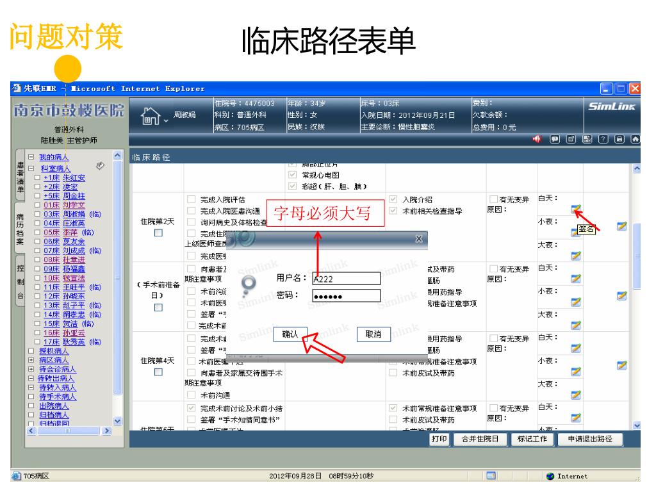
Task: Uncheck the 入院介绍 checkbox
Action: coord(393,199)
